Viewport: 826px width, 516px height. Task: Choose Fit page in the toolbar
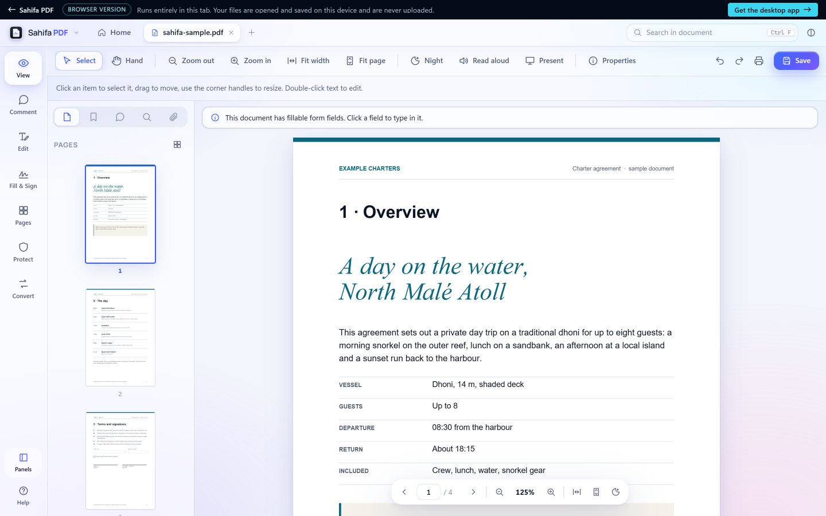(x=366, y=61)
